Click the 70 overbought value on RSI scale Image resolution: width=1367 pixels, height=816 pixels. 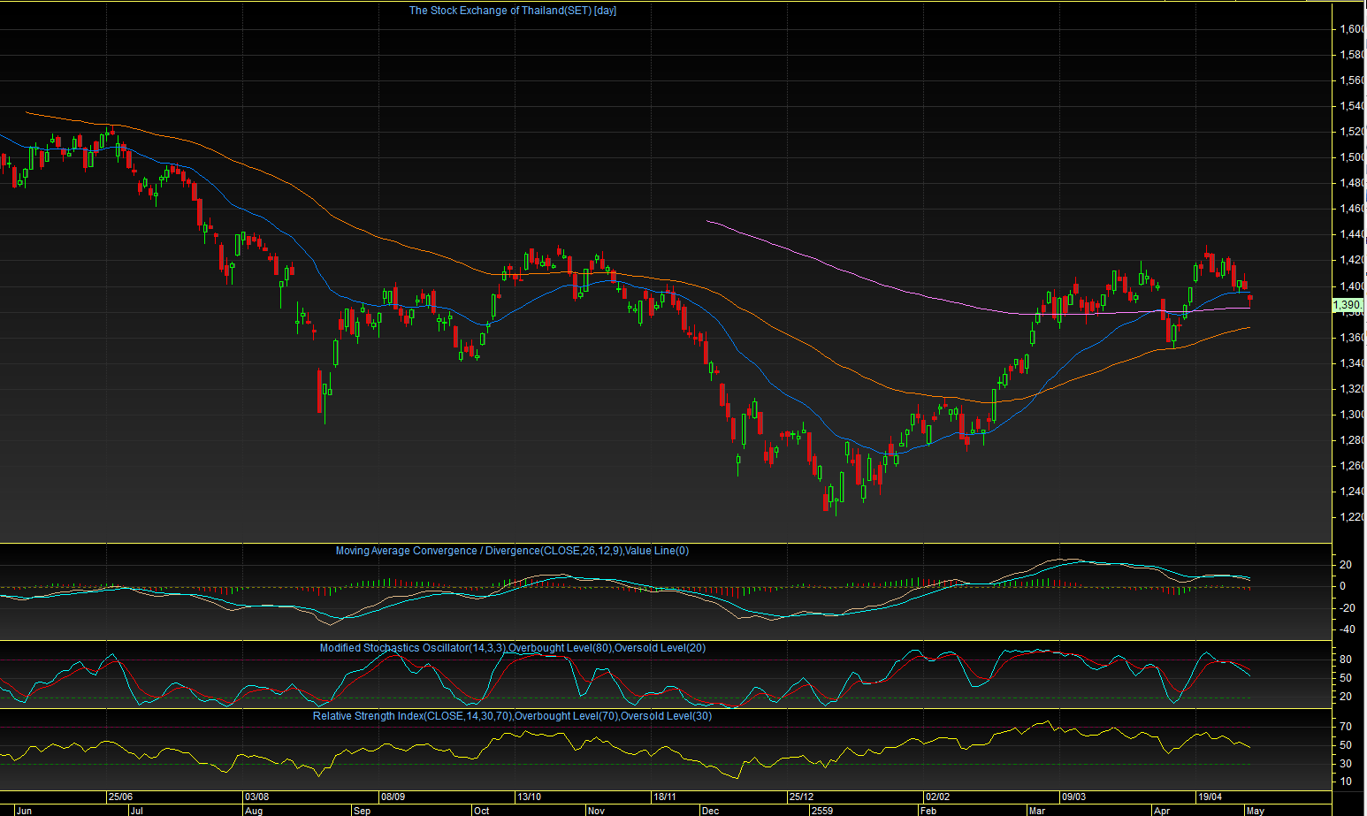pos(1346,727)
